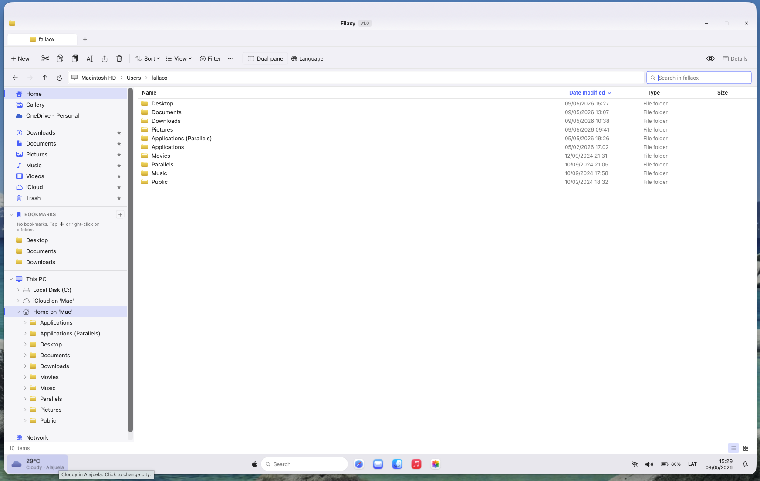Unpin Music using its star icon
This screenshot has width=760, height=481.
tap(119, 166)
